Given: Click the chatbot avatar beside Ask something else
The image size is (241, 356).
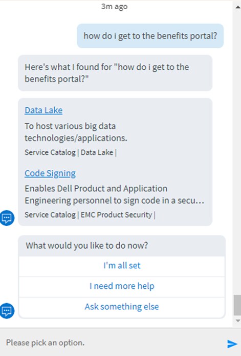Looking at the screenshot, I should tap(7, 311).
